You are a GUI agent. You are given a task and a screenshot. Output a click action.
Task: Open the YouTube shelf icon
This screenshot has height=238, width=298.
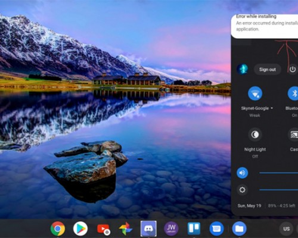(x=103, y=229)
